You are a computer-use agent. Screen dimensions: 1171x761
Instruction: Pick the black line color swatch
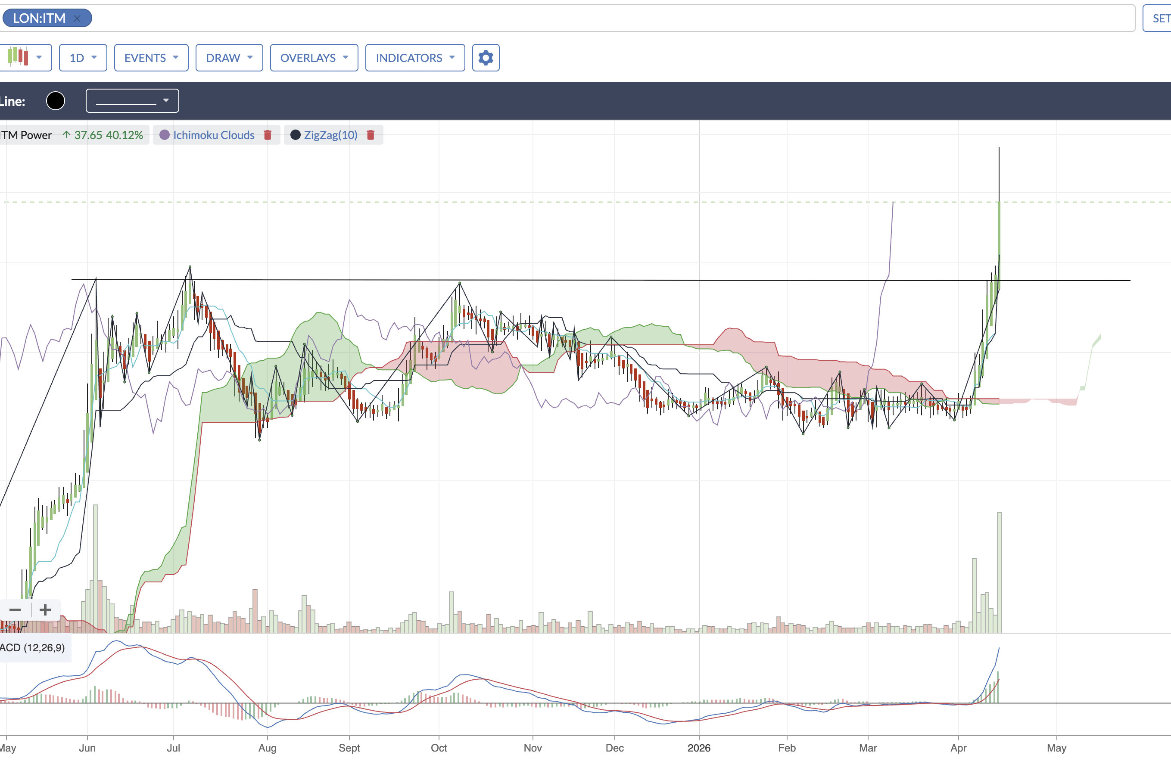tap(56, 101)
